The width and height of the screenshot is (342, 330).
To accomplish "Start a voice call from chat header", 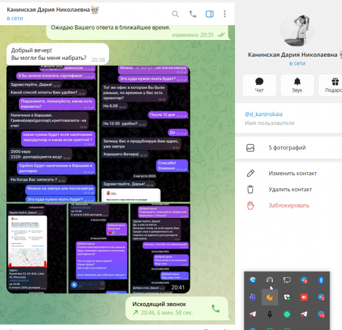I will (193, 14).
